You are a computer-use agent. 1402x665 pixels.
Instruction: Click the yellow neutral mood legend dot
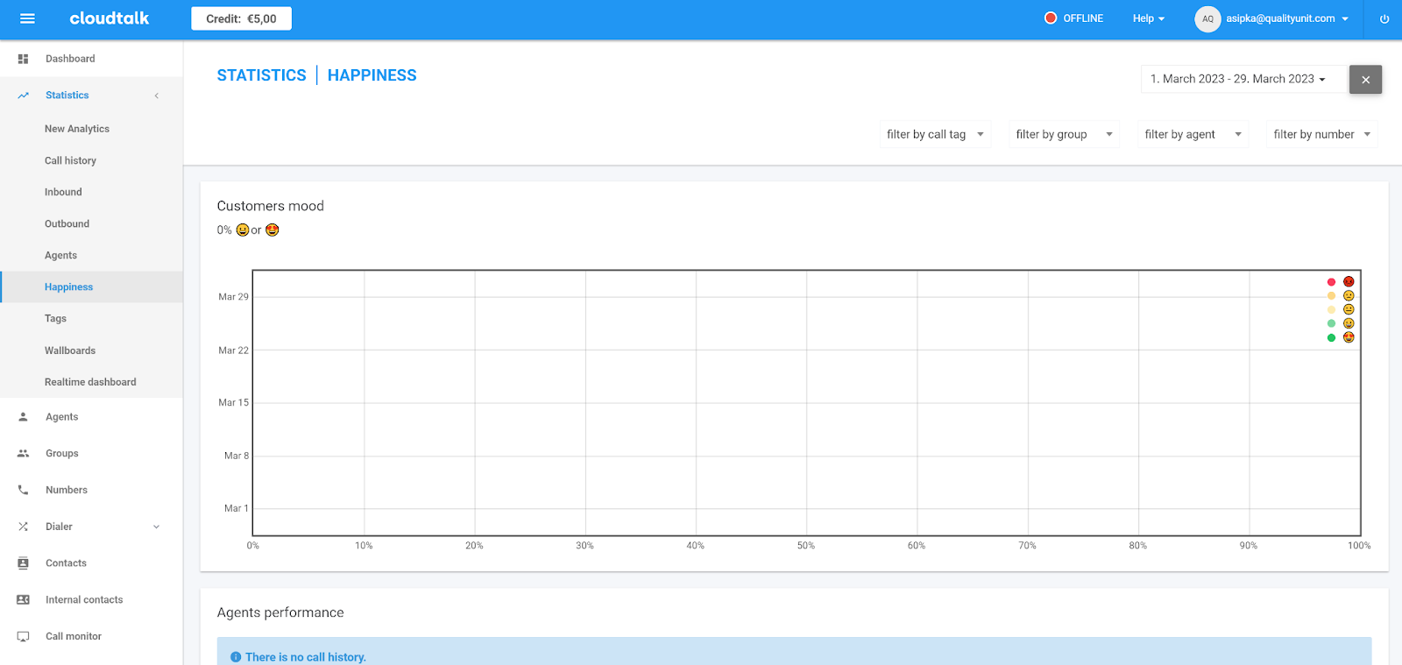(x=1332, y=309)
